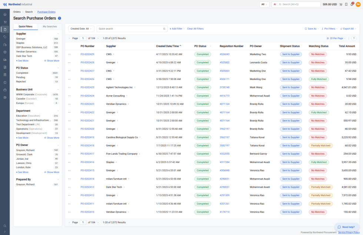This screenshot has height=235, width=363.
Task: Click Show More under PO Owner filters
Action: pos(51,172)
